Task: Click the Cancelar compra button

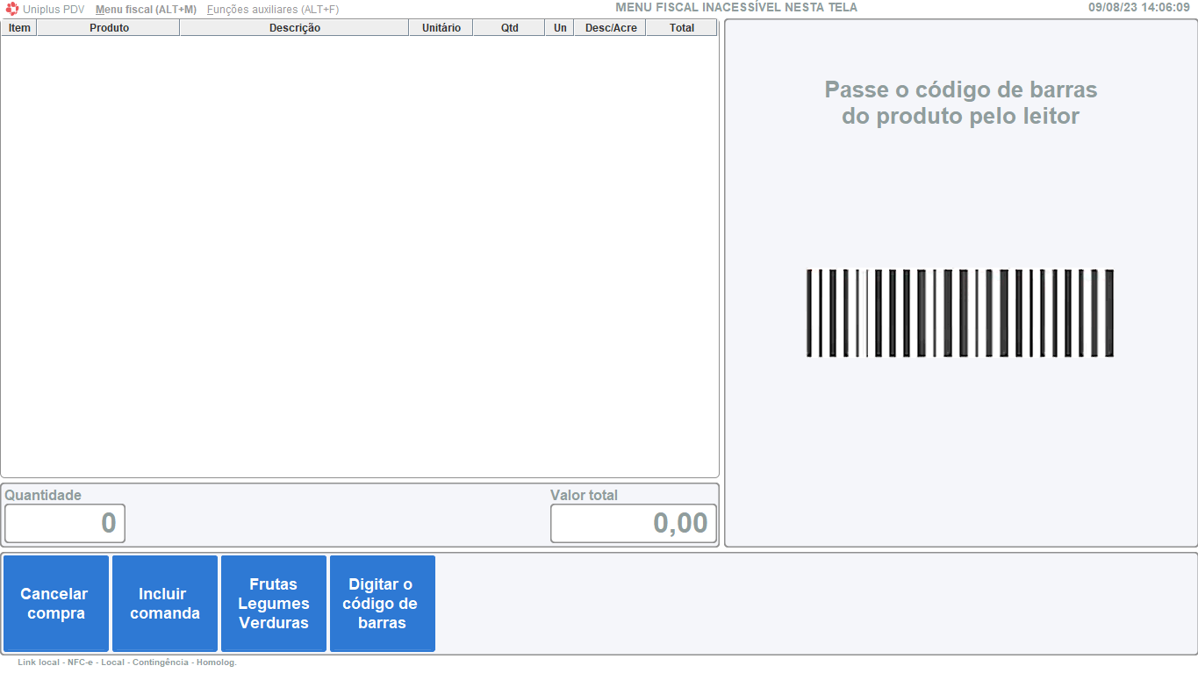Action: 55,604
